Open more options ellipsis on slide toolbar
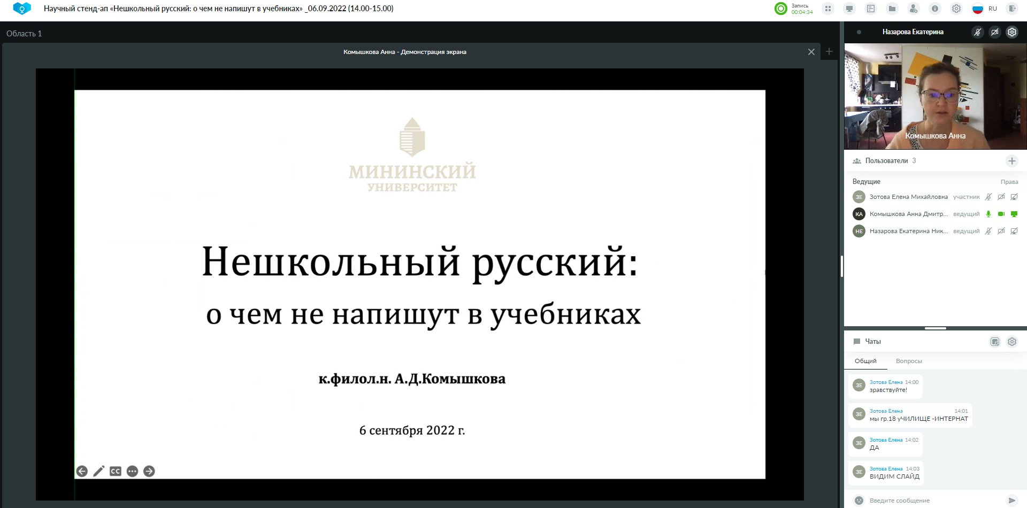This screenshot has height=508, width=1027. click(133, 471)
